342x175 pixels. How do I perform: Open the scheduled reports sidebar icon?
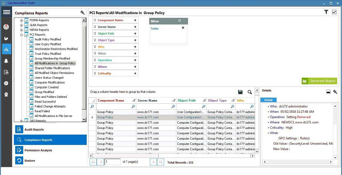pos(6,72)
